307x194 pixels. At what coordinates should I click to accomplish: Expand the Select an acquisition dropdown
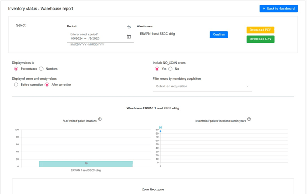click(202, 86)
